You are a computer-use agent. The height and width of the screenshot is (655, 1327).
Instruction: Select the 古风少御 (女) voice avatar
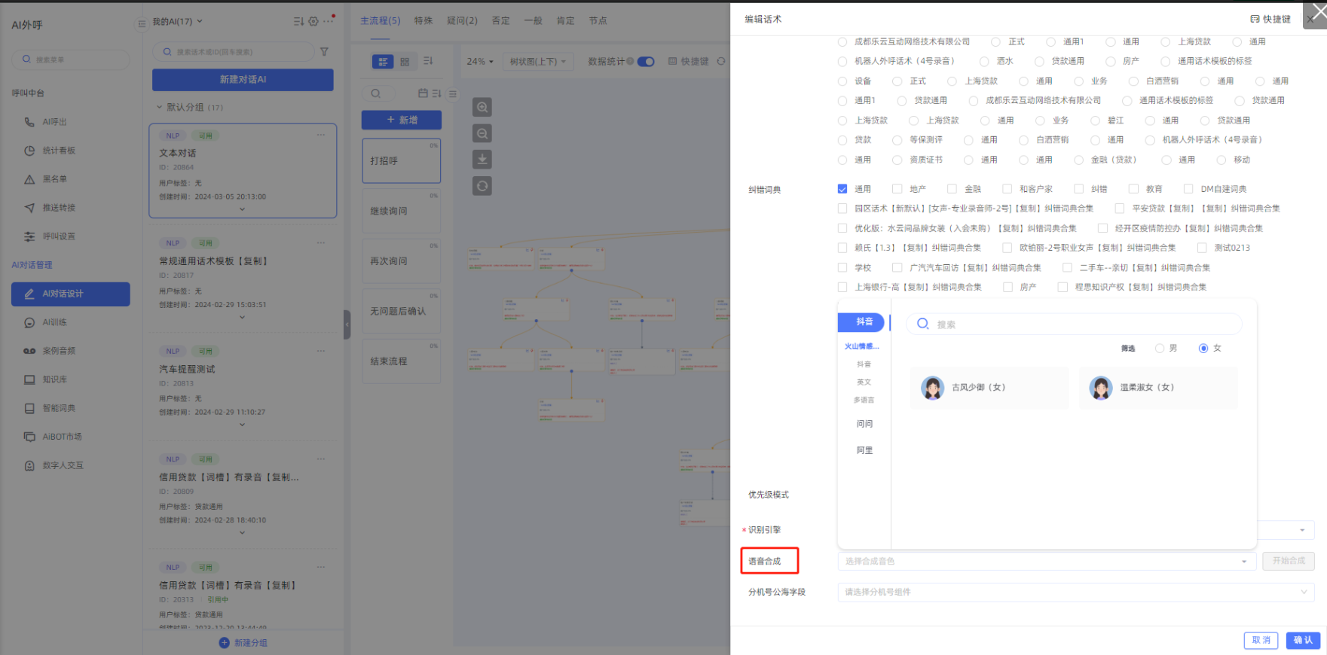pos(933,388)
